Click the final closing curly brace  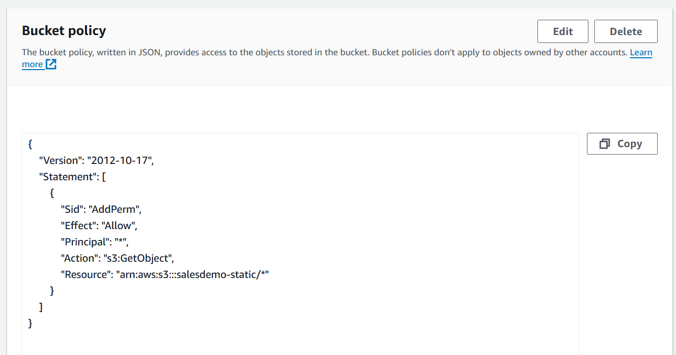coord(30,323)
